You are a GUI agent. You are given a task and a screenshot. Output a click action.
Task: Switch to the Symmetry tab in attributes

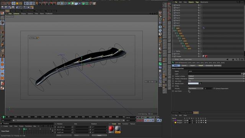coord(217,66)
